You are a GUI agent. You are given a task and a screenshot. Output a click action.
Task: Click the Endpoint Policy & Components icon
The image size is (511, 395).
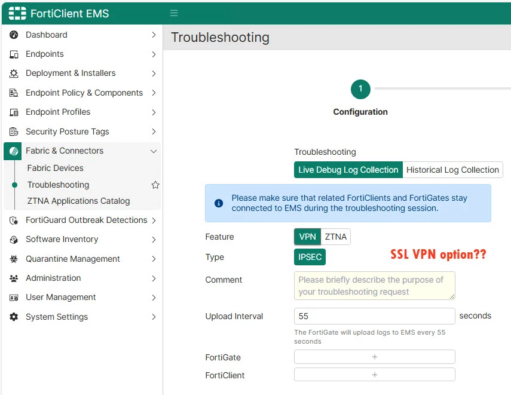click(x=14, y=93)
